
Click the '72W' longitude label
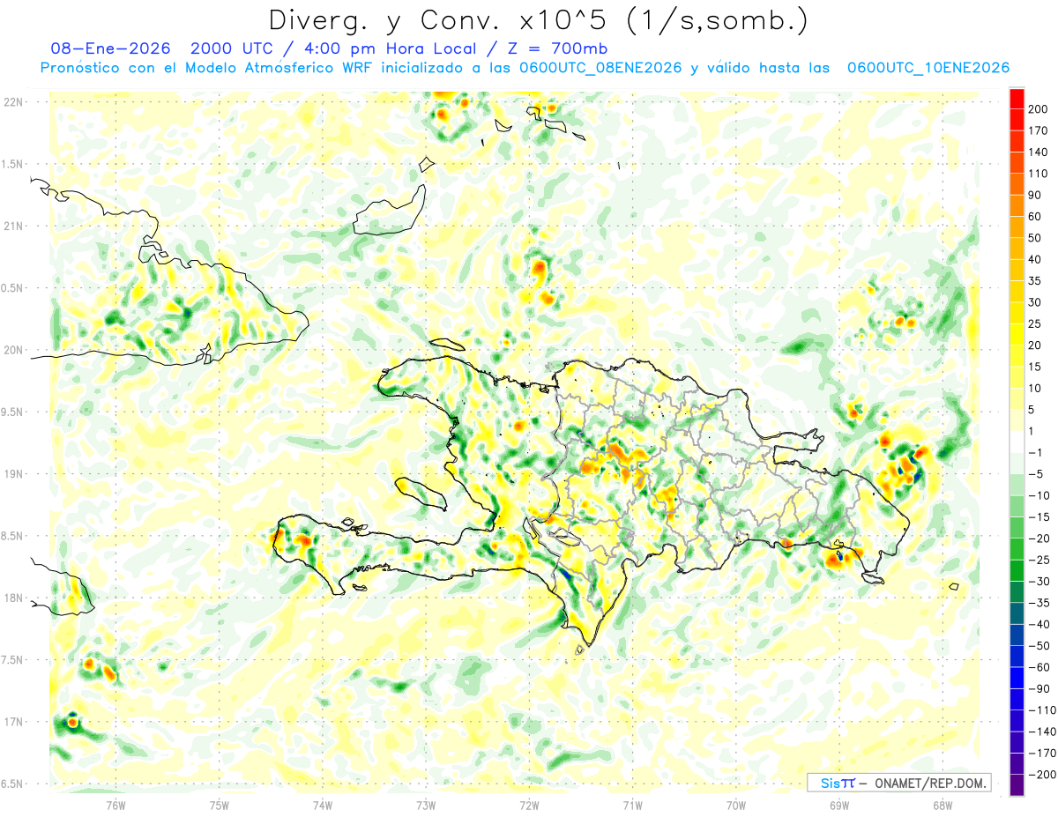coord(529,805)
